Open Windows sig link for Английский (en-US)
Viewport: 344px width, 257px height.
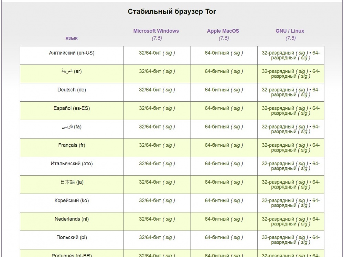point(169,53)
